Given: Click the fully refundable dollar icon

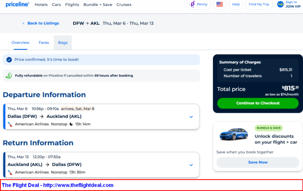Looking at the screenshot, I should pos(9,76).
